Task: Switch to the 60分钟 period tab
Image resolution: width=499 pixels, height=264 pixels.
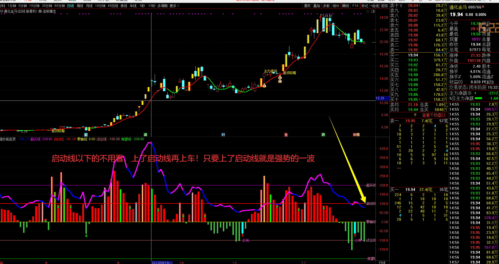Action: click(x=60, y=6)
